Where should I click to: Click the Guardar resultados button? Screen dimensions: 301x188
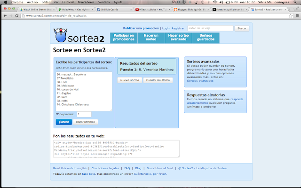click(x=158, y=80)
